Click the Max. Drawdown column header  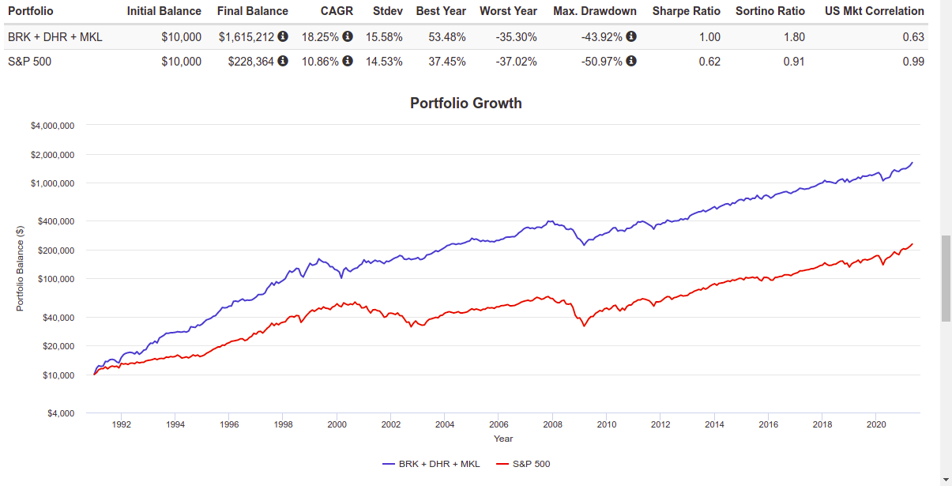(594, 11)
